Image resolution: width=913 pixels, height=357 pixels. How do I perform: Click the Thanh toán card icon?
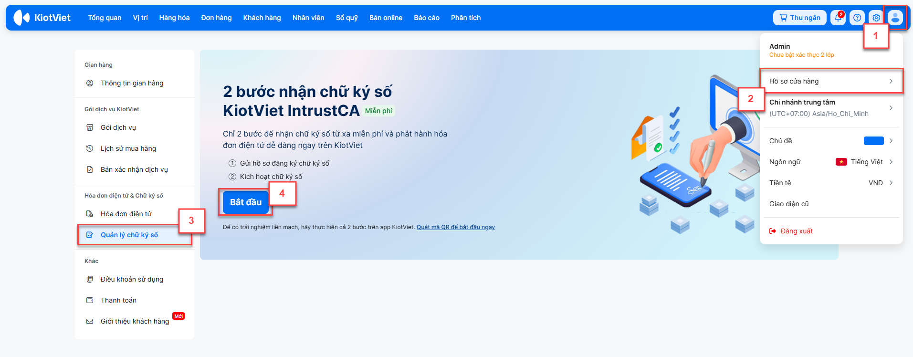coord(90,300)
